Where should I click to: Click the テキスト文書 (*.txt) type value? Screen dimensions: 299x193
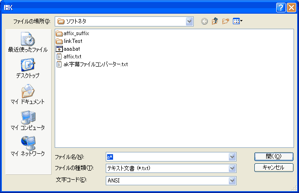(x=129, y=168)
